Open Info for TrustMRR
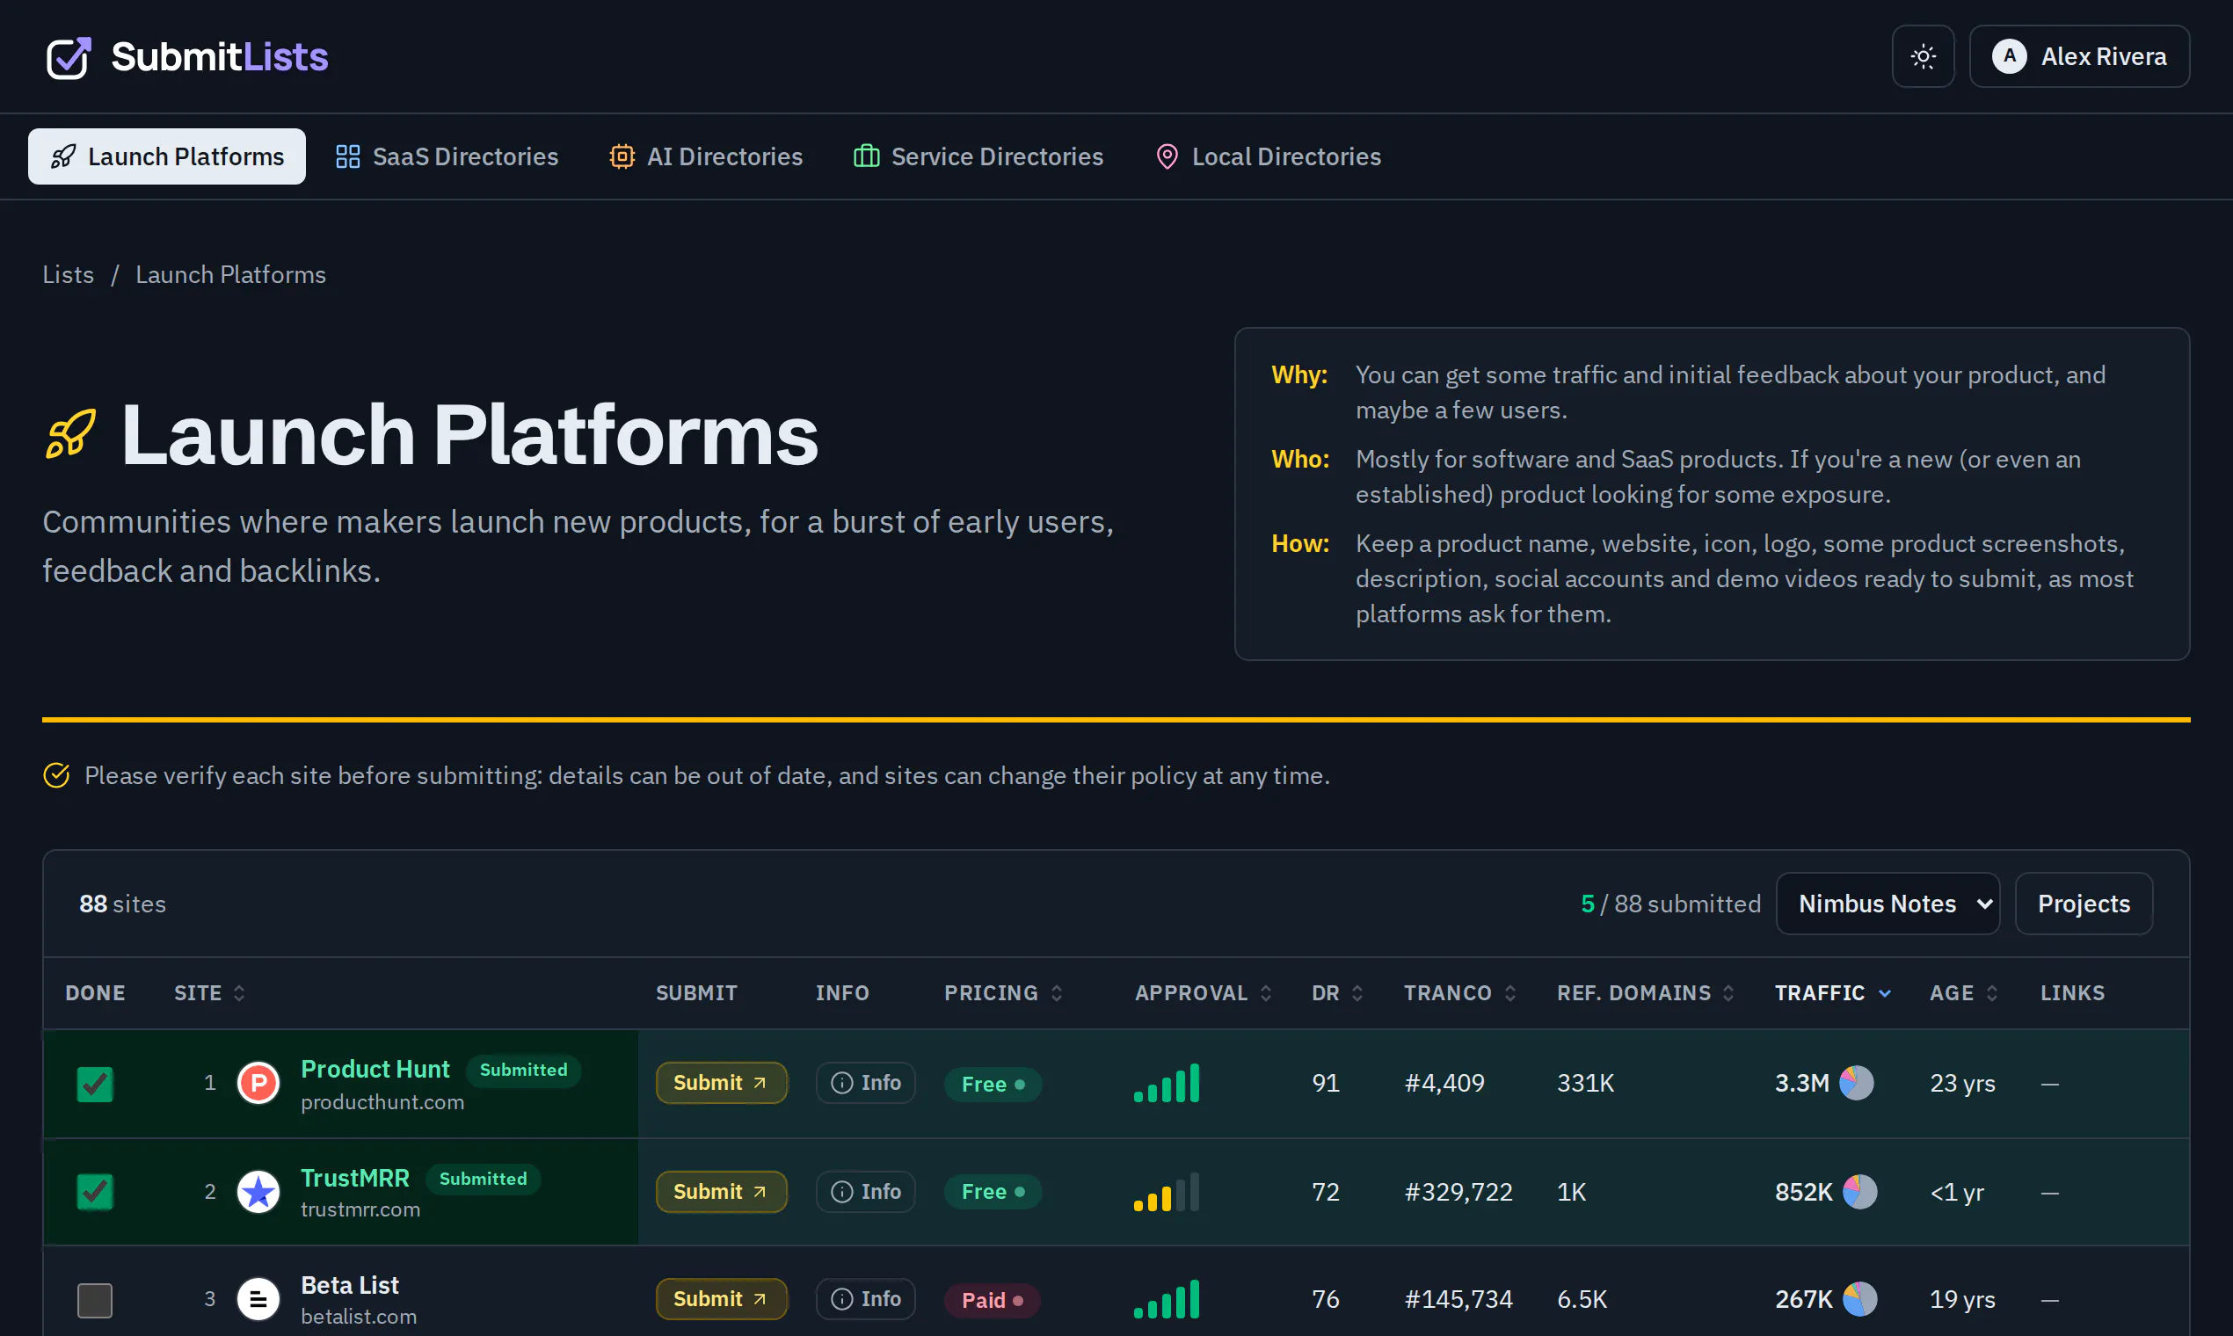The width and height of the screenshot is (2233, 1336). point(865,1192)
